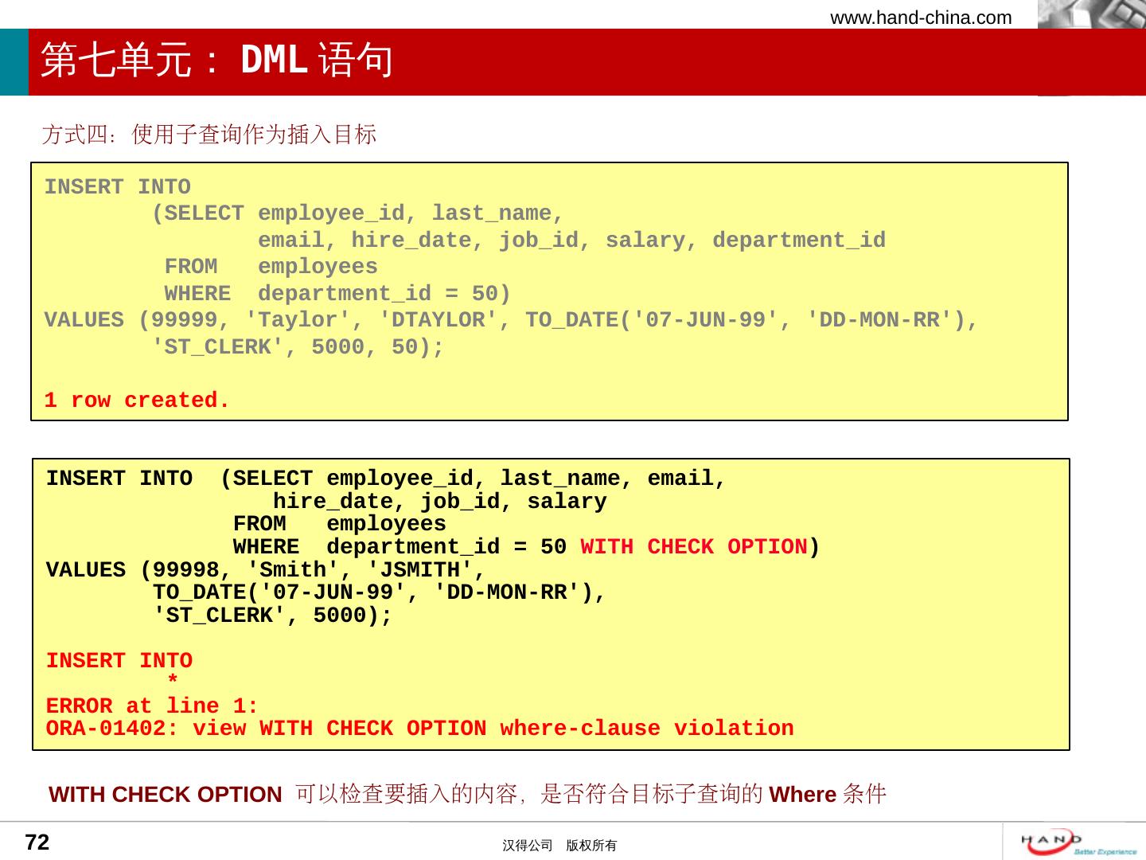Click the line "hire_date, job_id, salary"

(439, 502)
